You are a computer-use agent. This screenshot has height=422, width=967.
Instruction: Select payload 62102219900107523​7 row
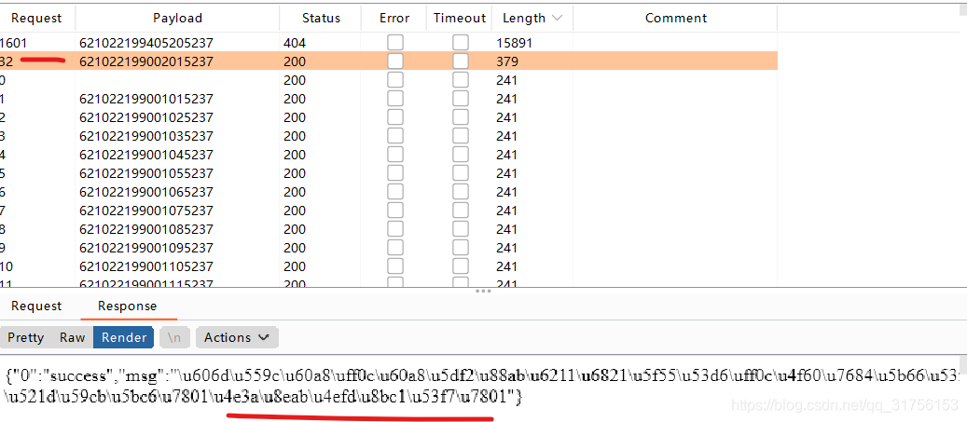[x=389, y=211]
